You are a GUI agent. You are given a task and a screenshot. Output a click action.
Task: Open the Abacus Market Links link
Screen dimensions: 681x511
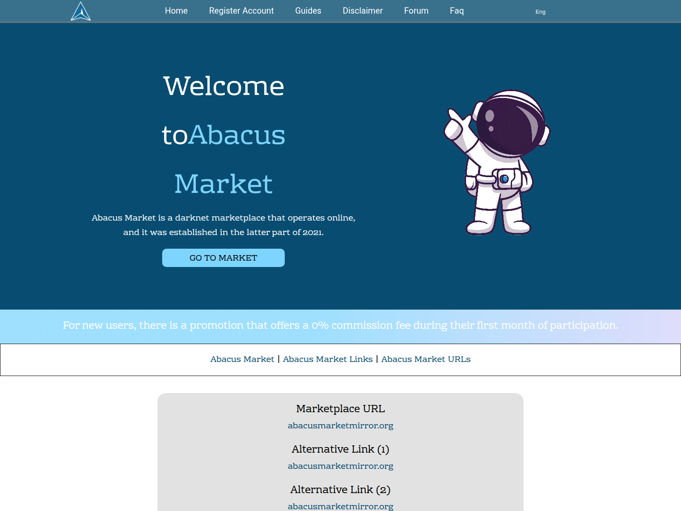pos(328,359)
